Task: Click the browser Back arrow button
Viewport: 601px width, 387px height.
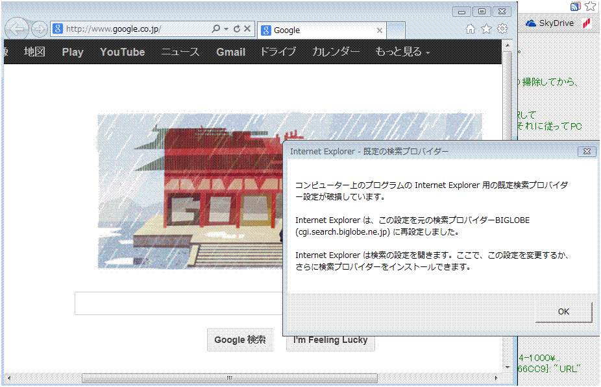Action: click(x=16, y=29)
